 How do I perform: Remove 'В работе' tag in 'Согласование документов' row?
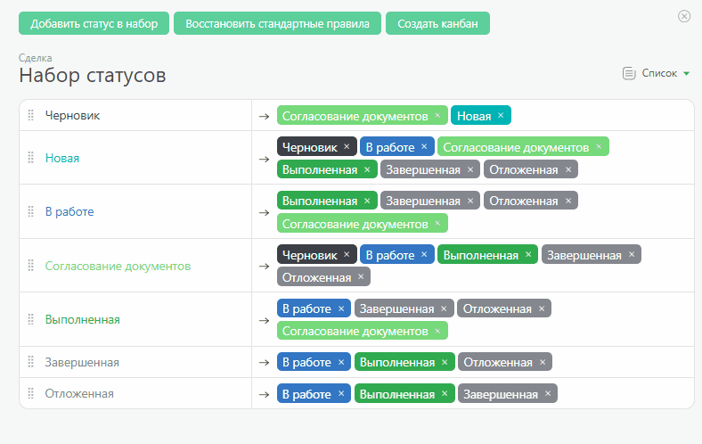(424, 254)
